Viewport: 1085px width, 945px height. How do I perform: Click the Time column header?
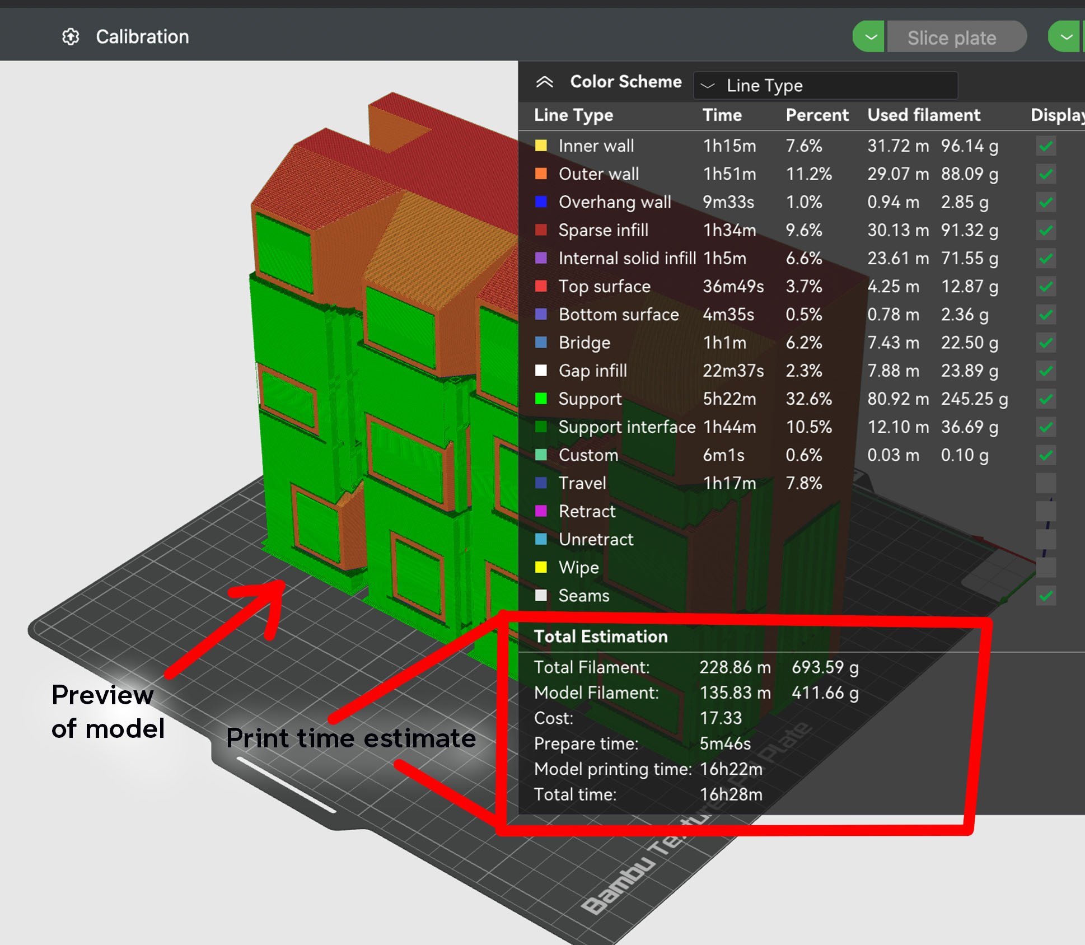pos(722,115)
